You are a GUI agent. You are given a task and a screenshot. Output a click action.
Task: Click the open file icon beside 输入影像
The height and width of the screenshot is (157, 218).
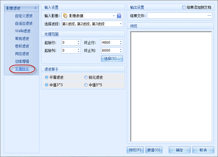pos(119,16)
